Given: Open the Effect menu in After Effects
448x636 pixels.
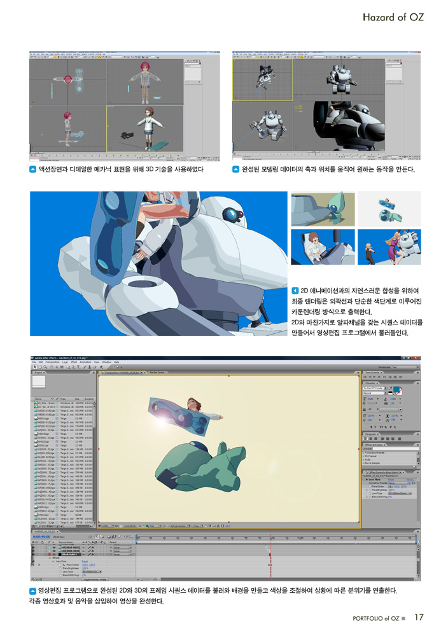Looking at the screenshot, I should click(x=74, y=363).
